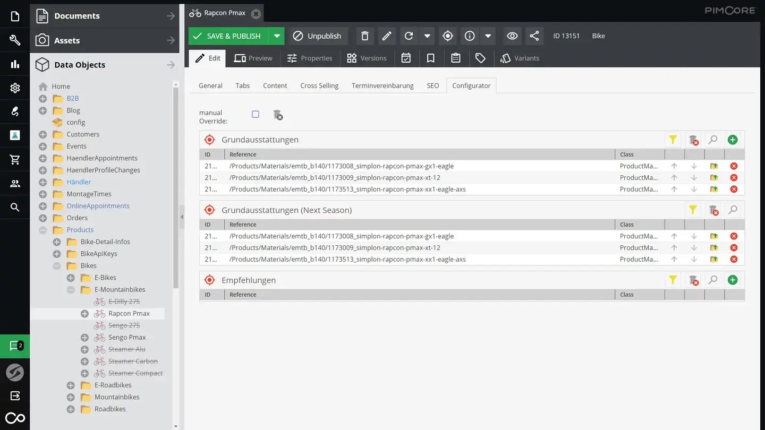Open the Settings gear menu

tap(15, 88)
